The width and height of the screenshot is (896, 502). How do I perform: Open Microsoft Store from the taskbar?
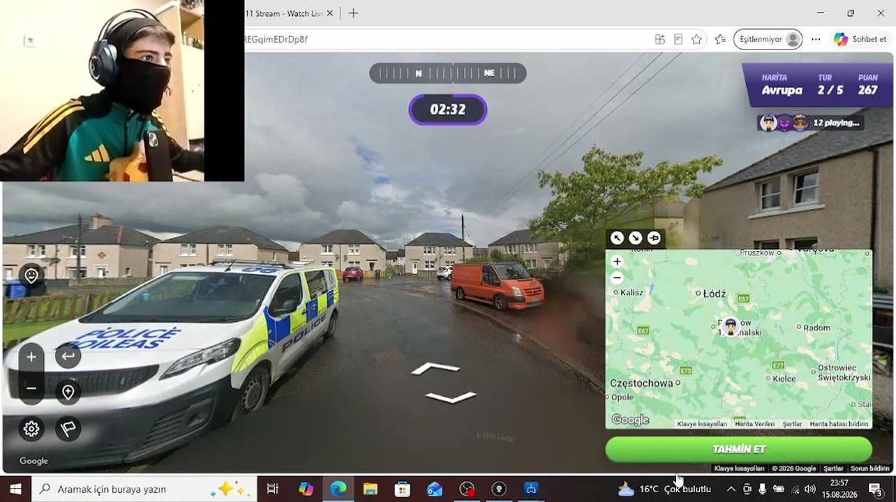tap(403, 489)
